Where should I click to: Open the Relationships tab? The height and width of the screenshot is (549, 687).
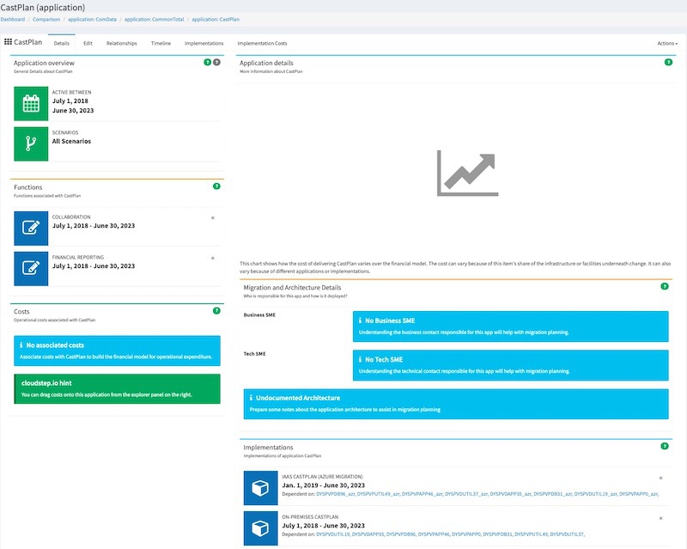coord(121,44)
